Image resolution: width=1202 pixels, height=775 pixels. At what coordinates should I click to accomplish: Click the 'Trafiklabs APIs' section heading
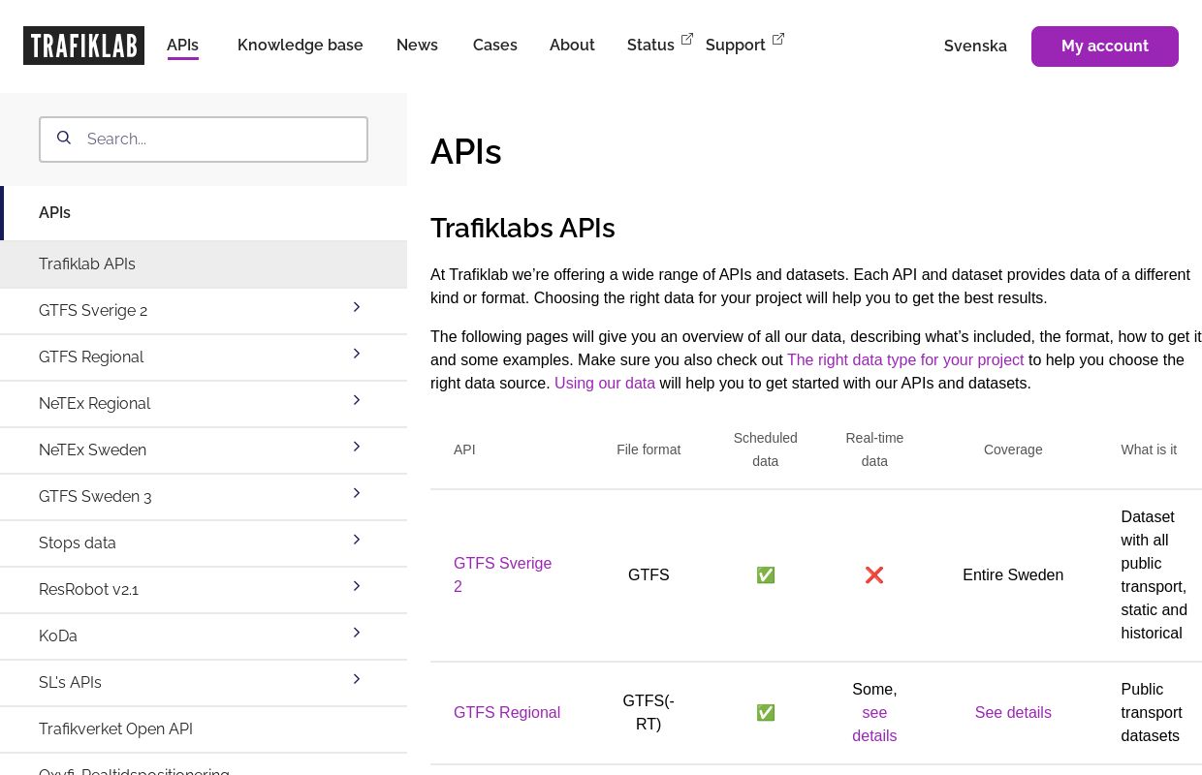pyautogui.click(x=522, y=229)
